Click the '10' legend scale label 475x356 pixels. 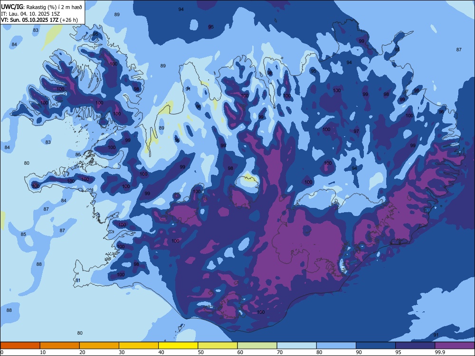tap(43, 352)
